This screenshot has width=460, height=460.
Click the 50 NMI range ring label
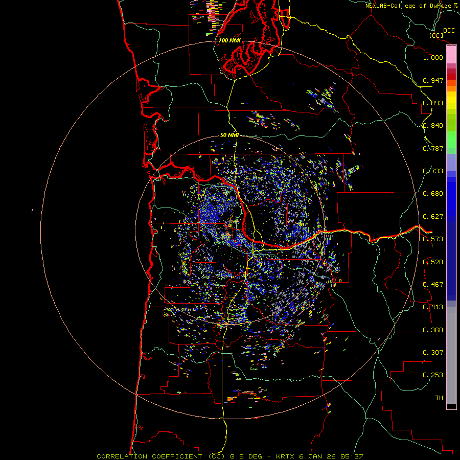coord(229,135)
